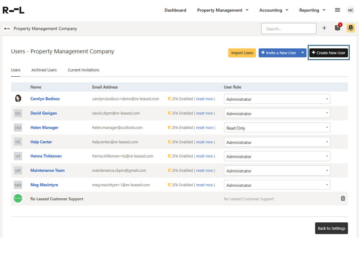Click the HC user avatar icon

click(351, 10)
